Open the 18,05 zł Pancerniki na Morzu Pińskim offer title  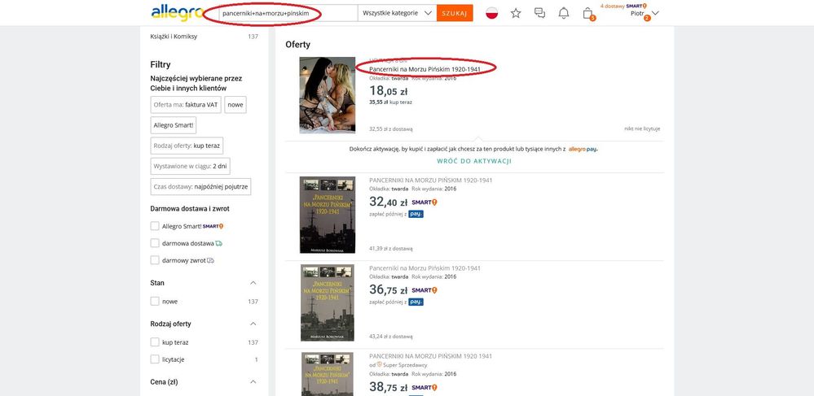[425, 69]
